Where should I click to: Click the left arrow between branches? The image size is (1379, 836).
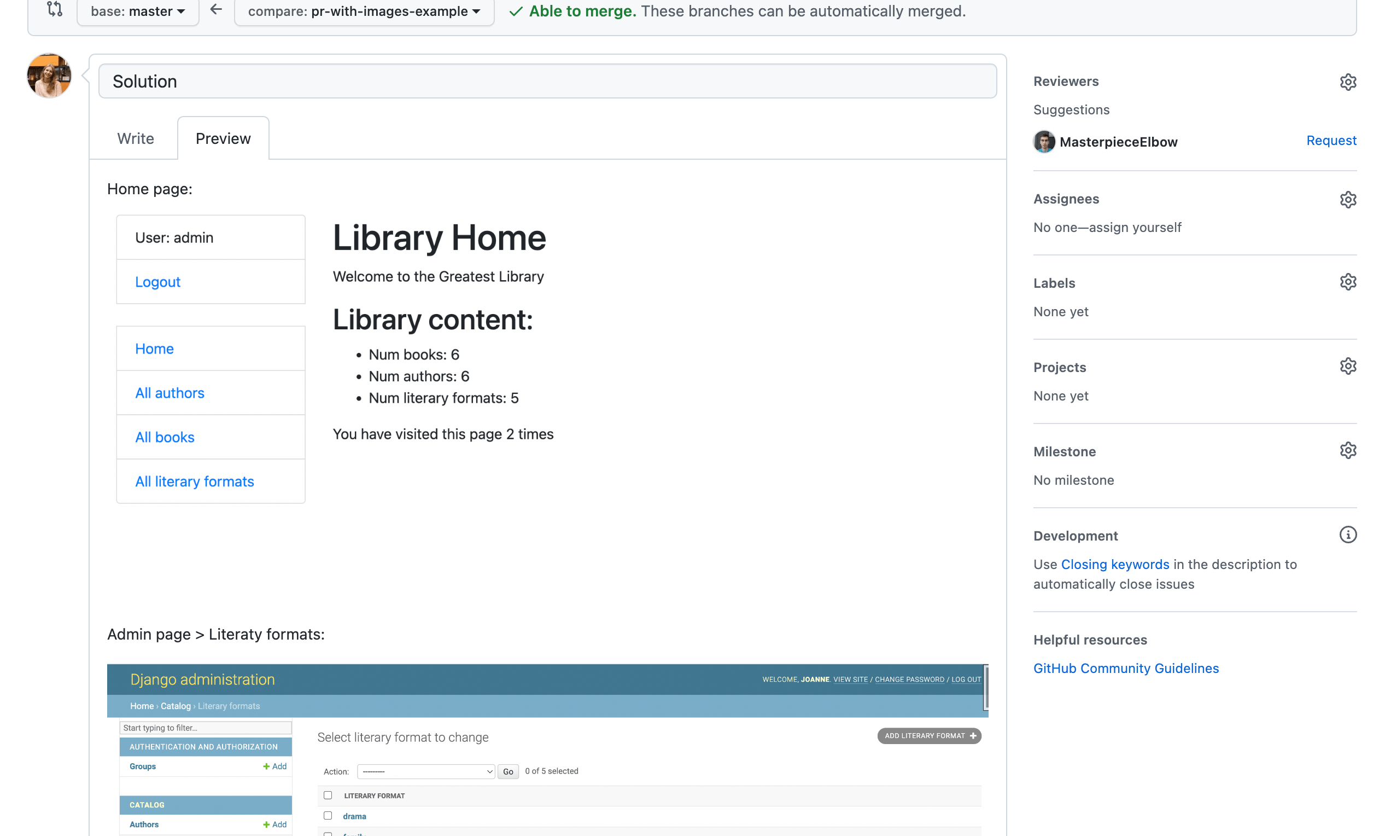(x=216, y=9)
